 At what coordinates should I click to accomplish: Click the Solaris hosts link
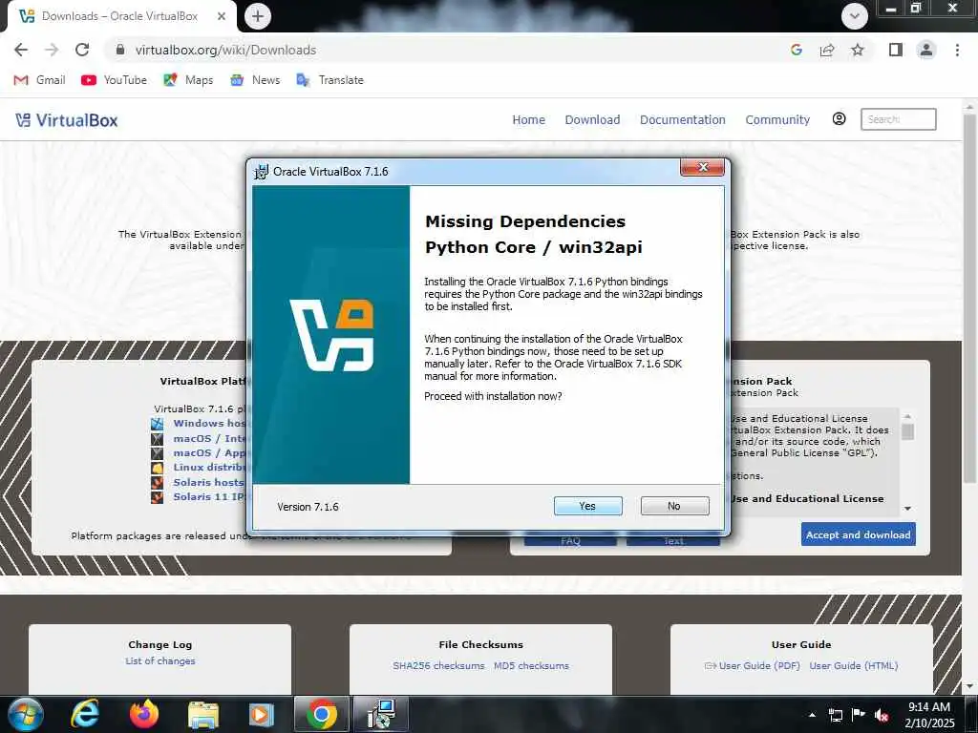(x=209, y=482)
